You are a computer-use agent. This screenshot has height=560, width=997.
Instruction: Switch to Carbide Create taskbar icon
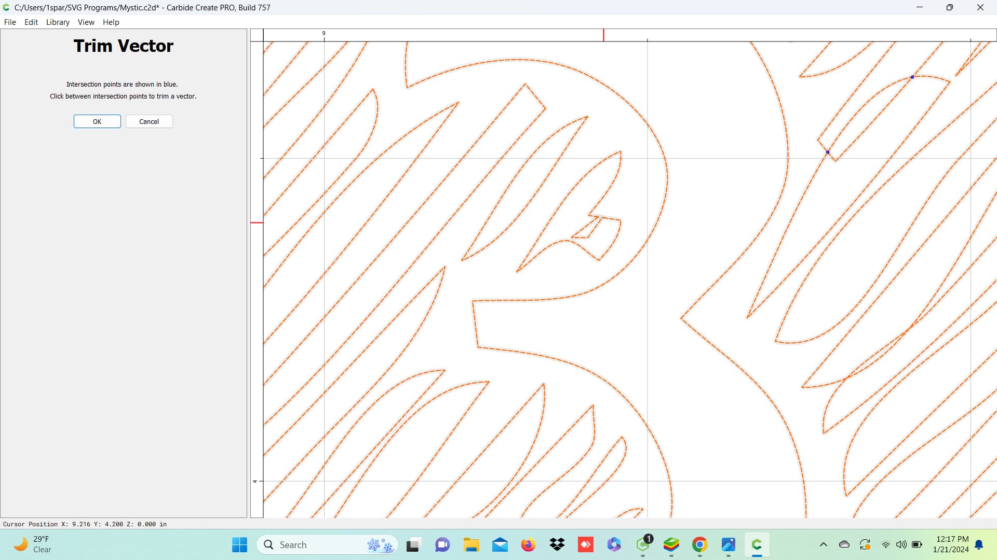[x=757, y=544]
